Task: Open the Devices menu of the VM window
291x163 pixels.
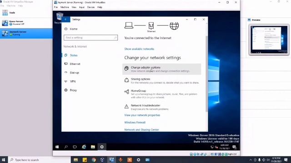Action: tap(91, 7)
